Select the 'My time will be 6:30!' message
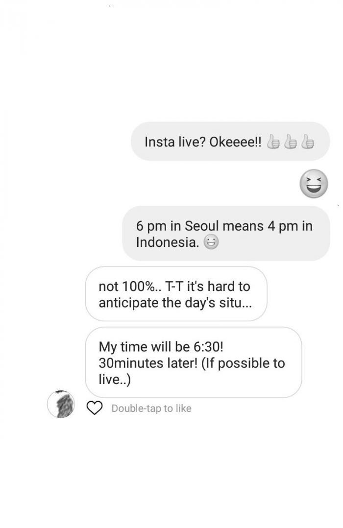This screenshot has height=528, width=343. click(x=194, y=362)
